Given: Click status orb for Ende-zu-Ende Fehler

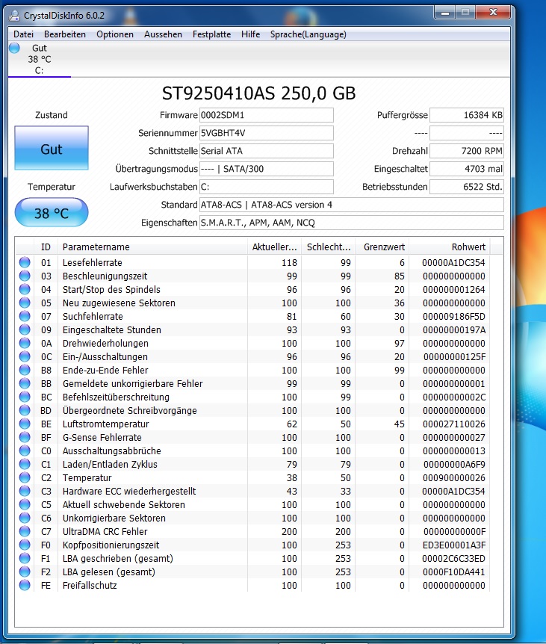Looking at the screenshot, I should click(x=25, y=370).
